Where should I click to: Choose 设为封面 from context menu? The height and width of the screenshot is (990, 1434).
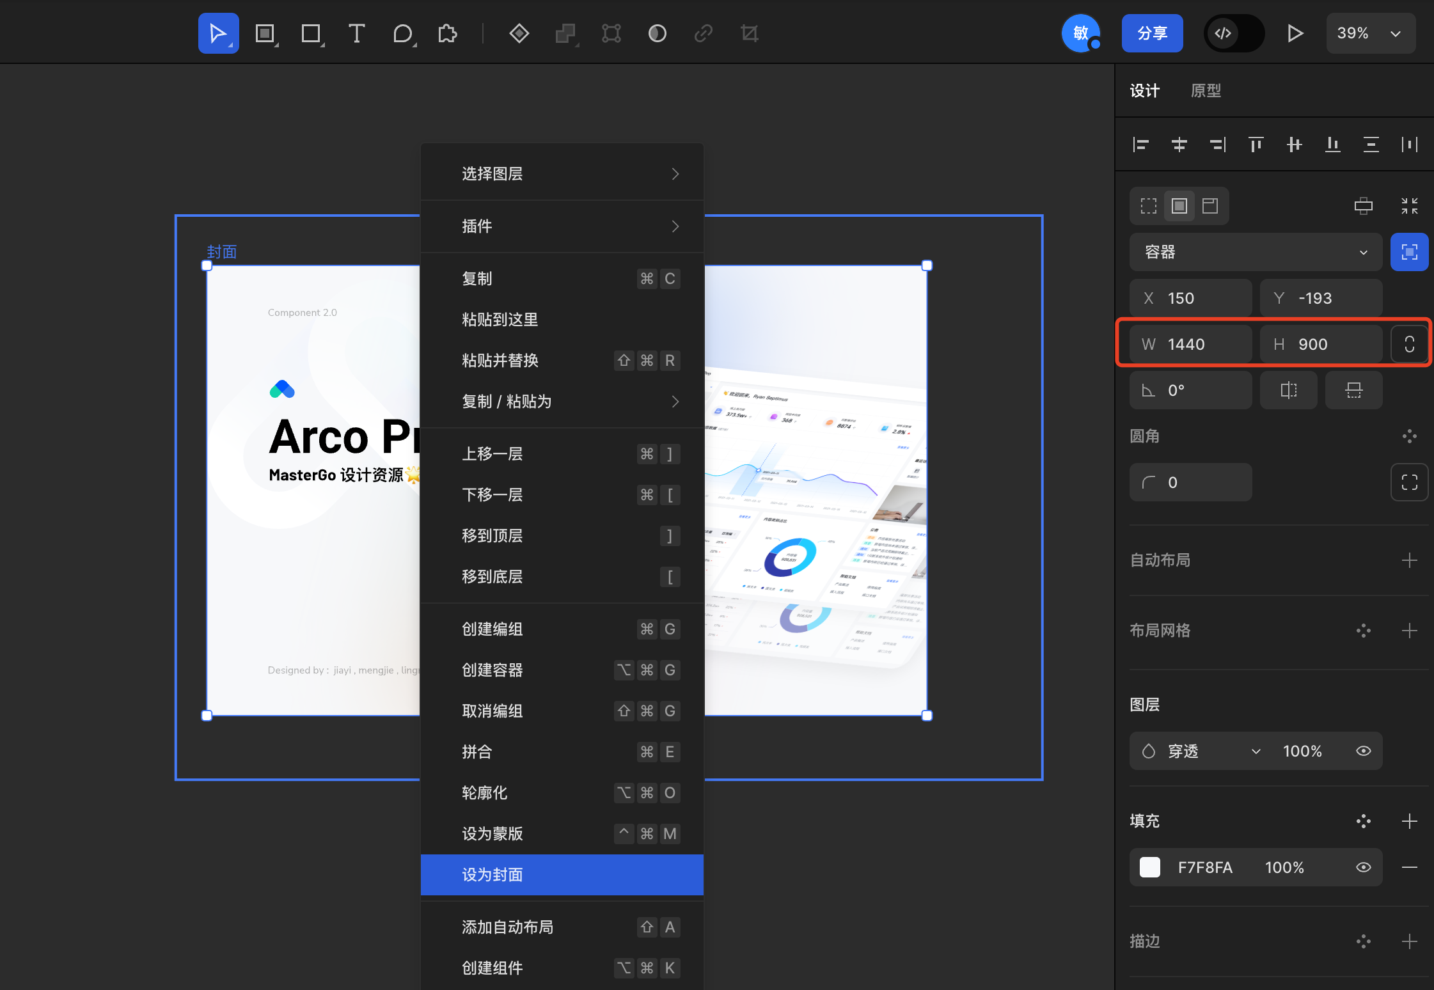pyautogui.click(x=562, y=875)
